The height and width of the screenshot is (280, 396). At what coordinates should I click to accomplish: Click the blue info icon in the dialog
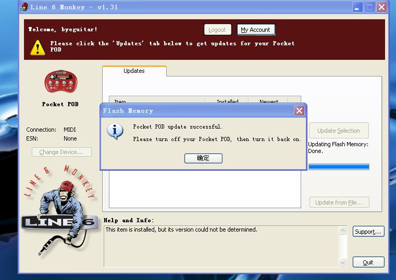point(115,132)
